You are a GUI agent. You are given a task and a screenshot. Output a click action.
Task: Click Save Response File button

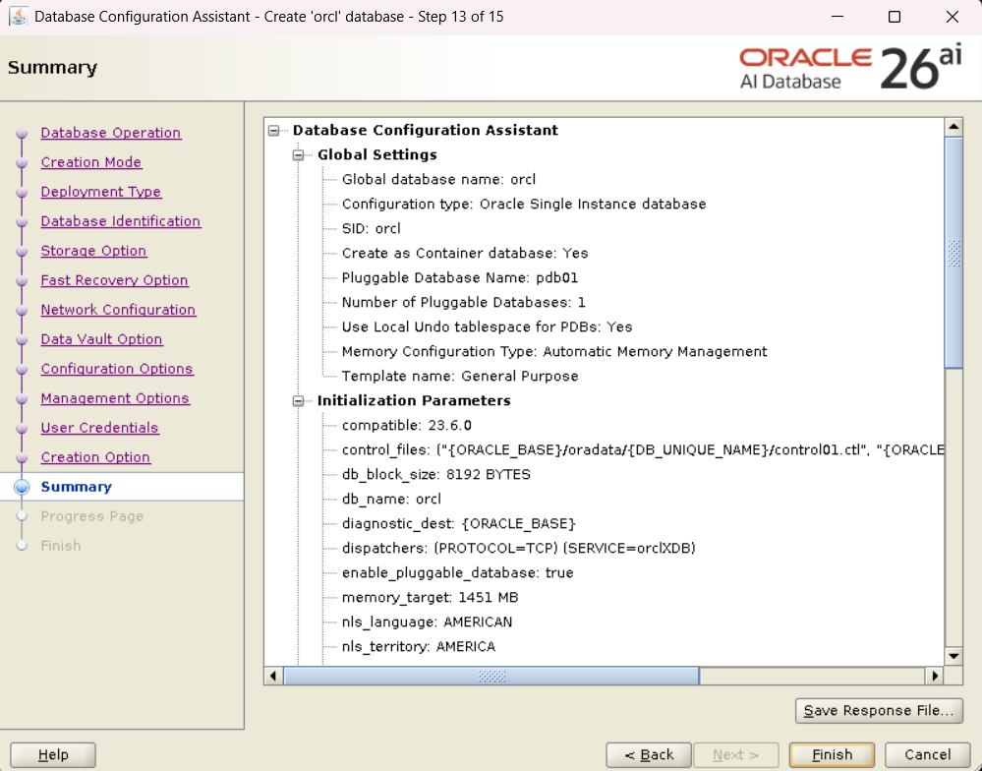point(879,710)
